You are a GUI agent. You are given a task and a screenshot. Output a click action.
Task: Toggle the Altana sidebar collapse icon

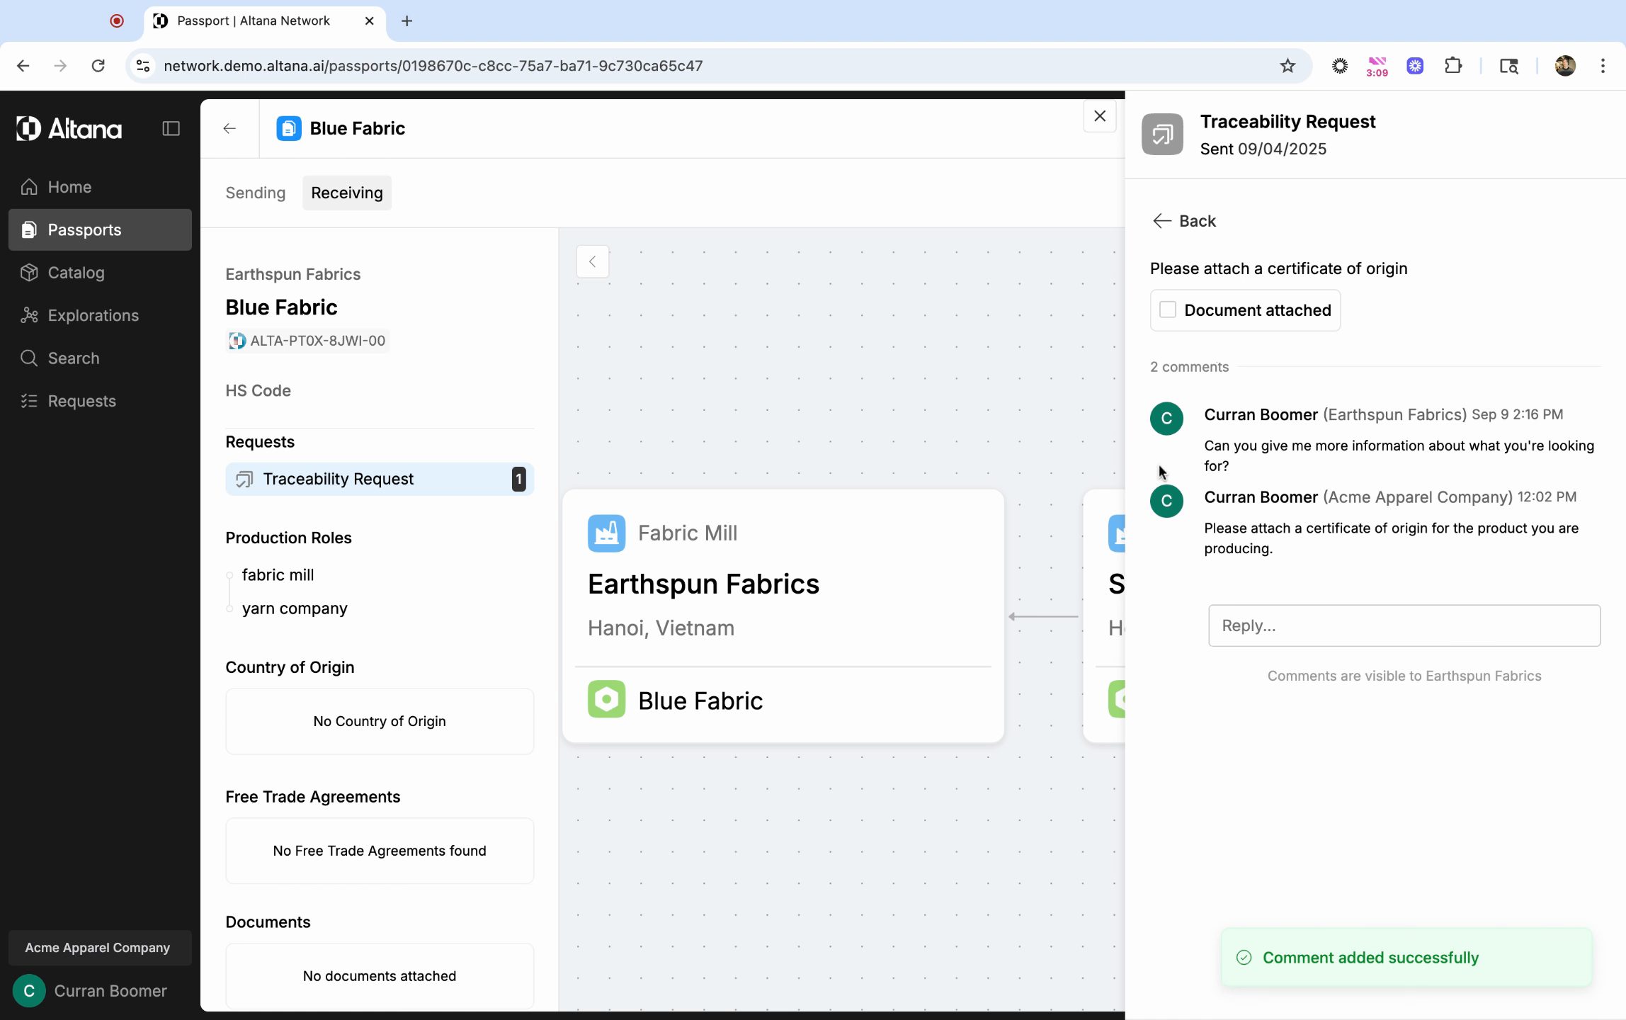171,128
